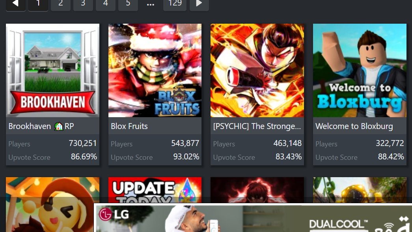Open the Blox Fruits game thumbnail

point(155,71)
